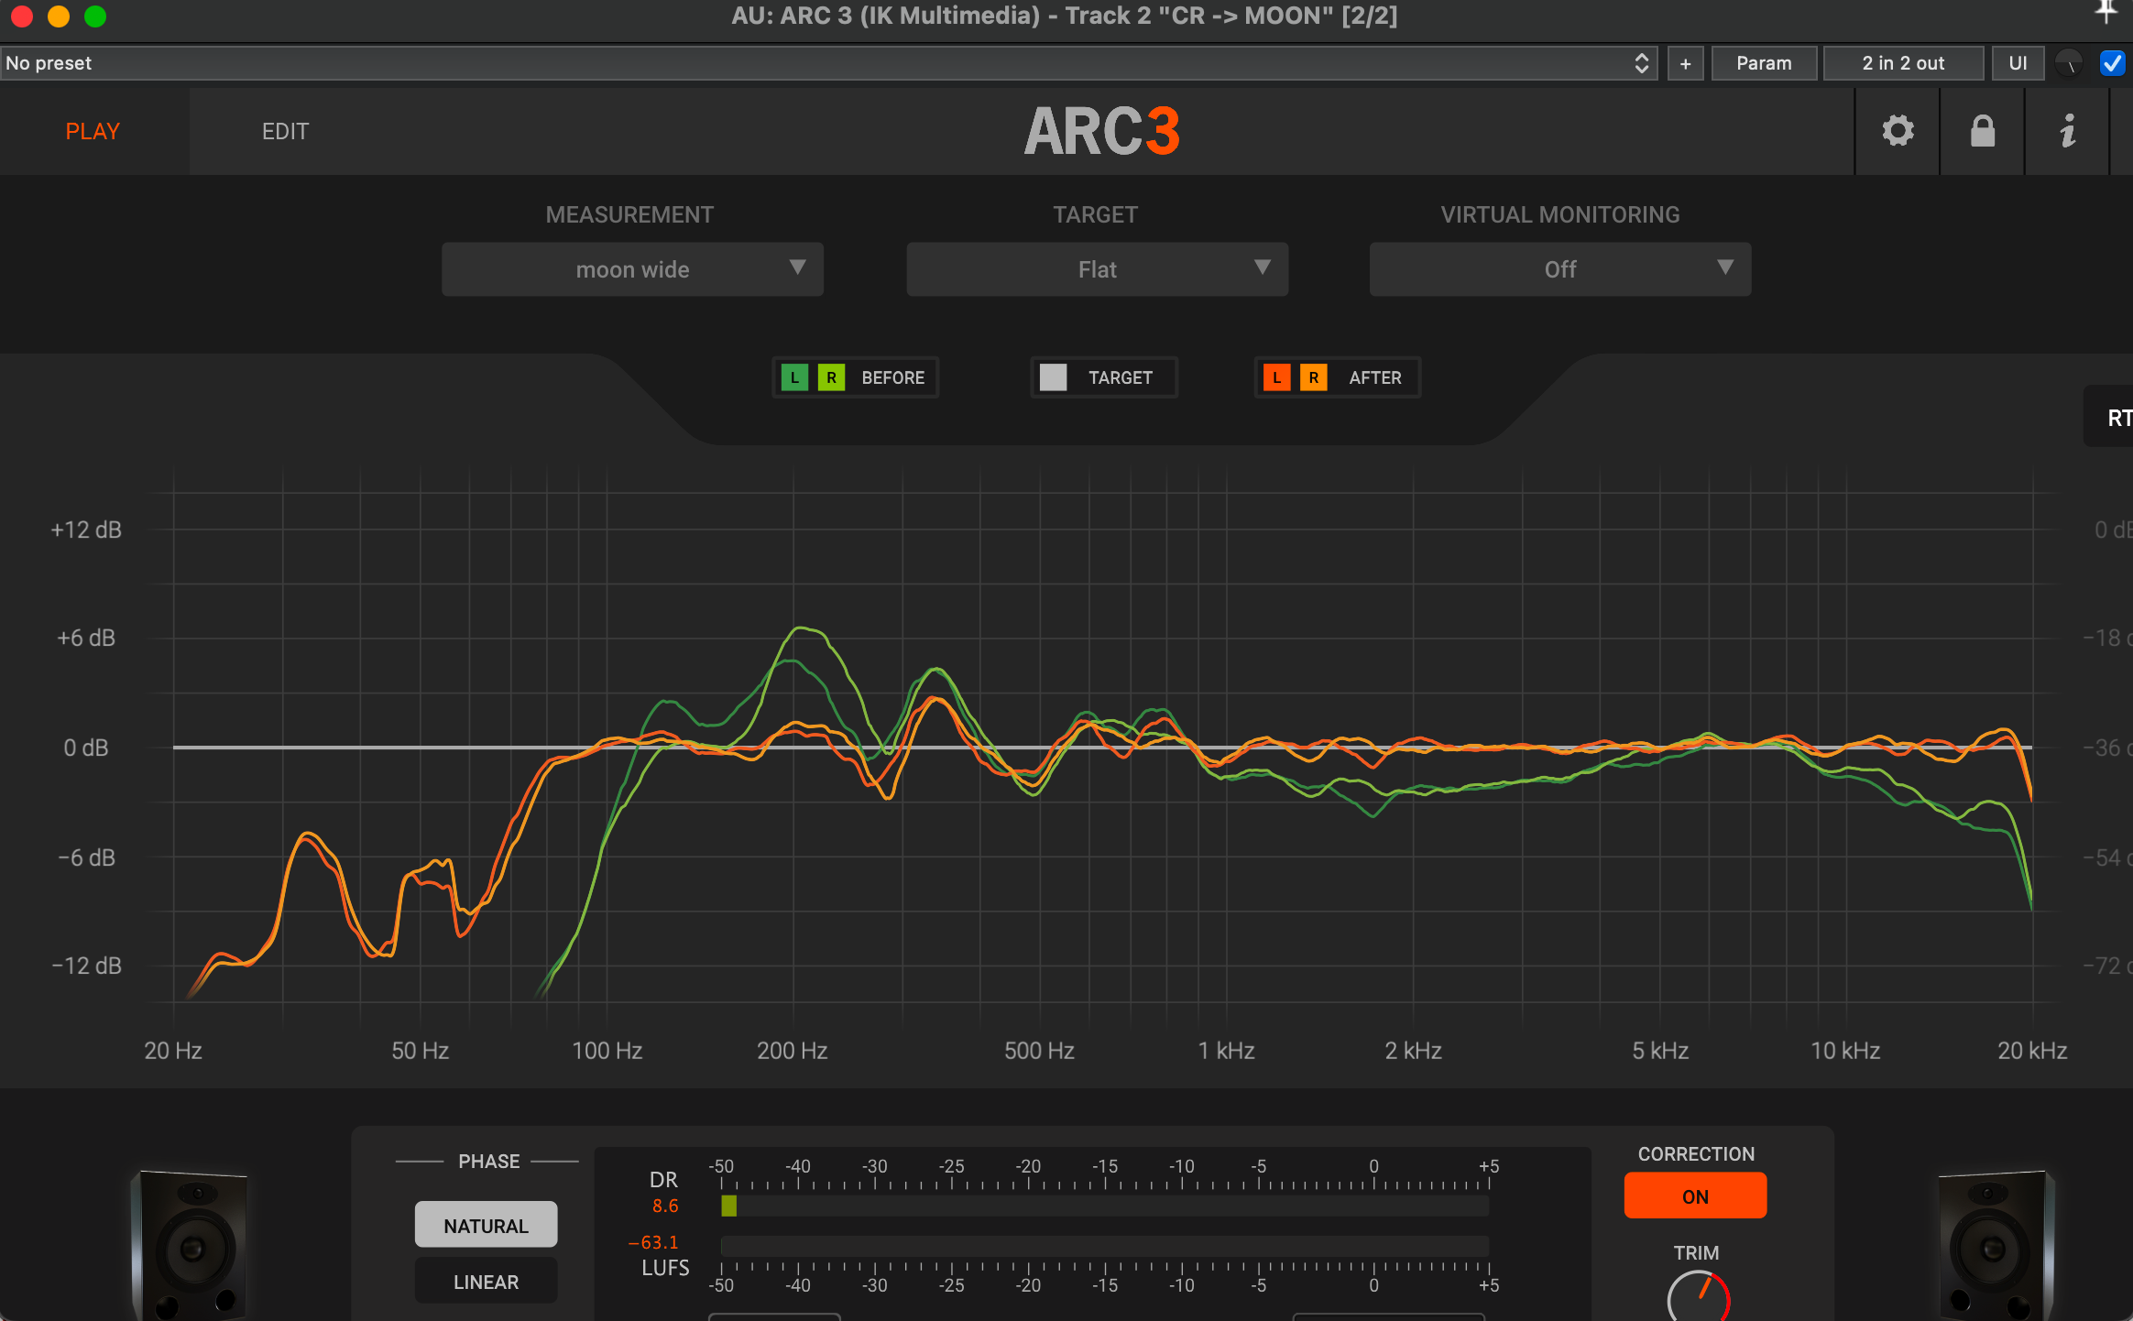Click the UI button
The width and height of the screenshot is (2133, 1321).
tap(2018, 63)
